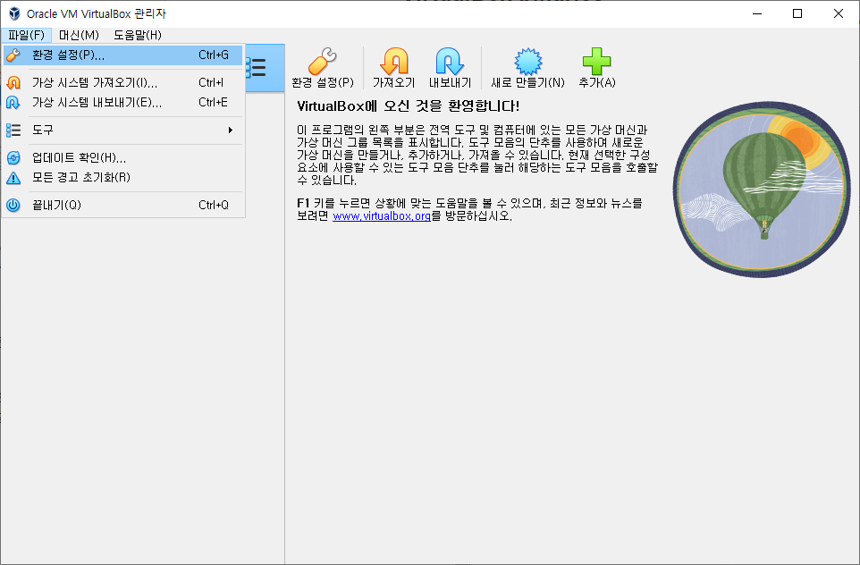This screenshot has width=860, height=565.
Task: Click the VirtualBox logo in the title bar
Action: (x=14, y=13)
